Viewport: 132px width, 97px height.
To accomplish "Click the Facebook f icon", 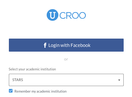I will [45, 45].
